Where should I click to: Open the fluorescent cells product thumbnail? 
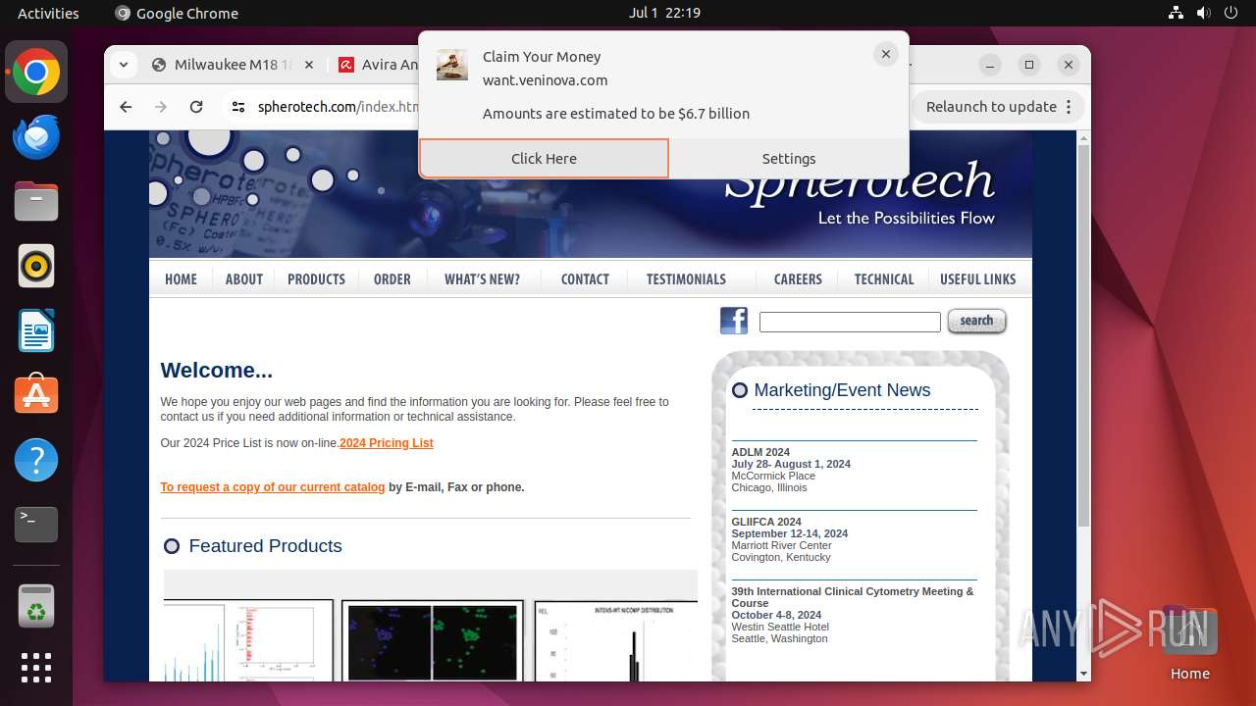[x=433, y=640]
